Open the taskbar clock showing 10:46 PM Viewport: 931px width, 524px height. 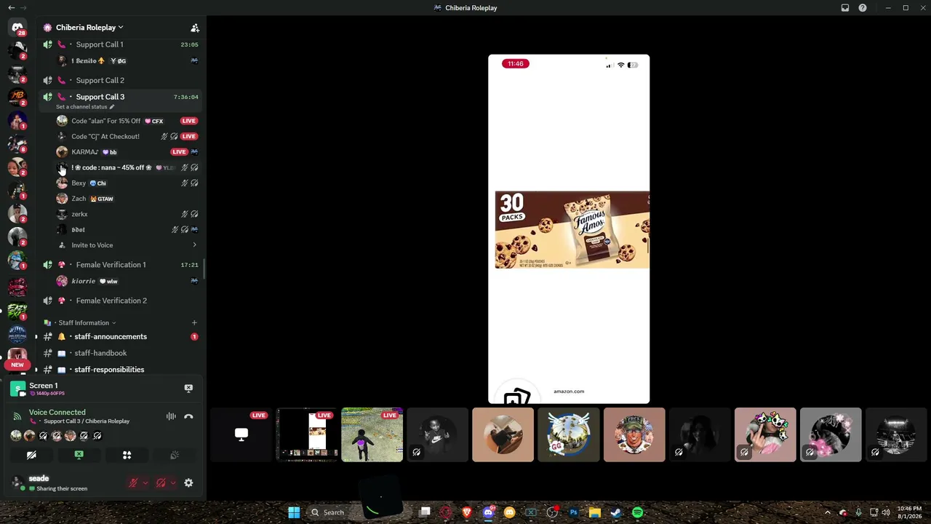(909, 512)
